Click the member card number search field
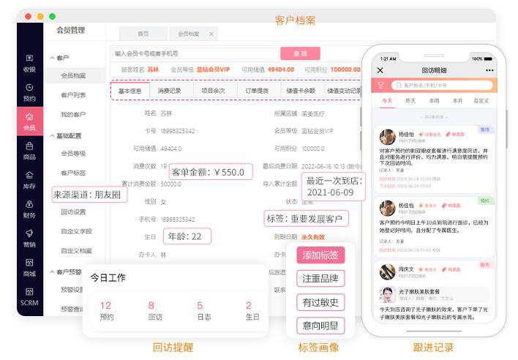 point(195,53)
